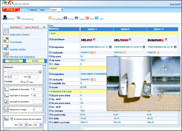The image size is (182, 131).
Task: Click the Ap depth input field
Action: coord(37,89)
